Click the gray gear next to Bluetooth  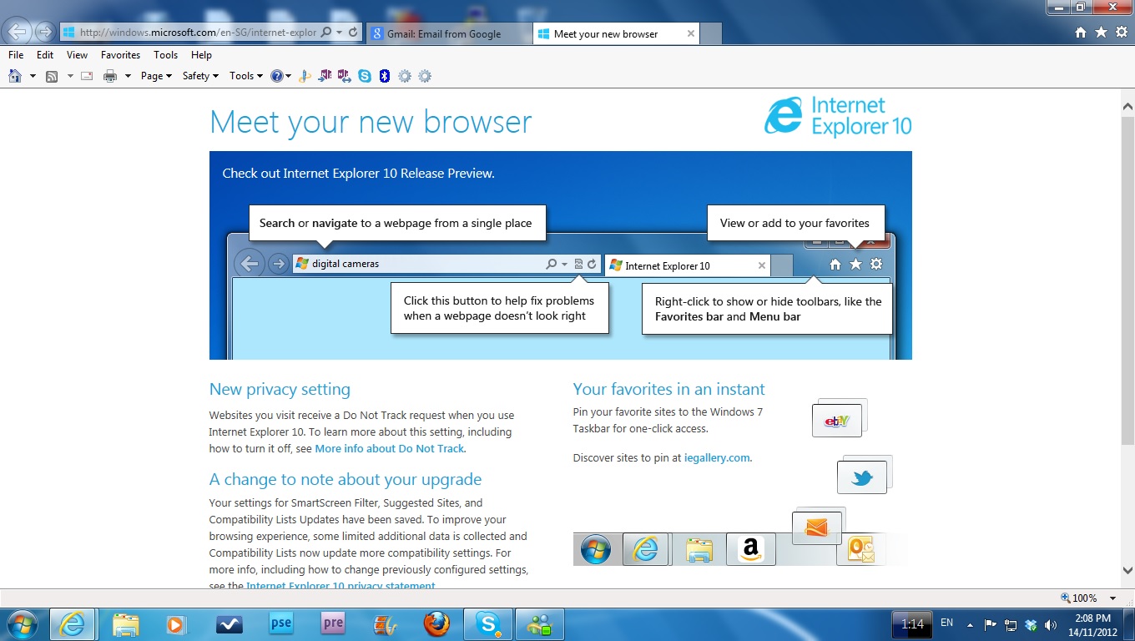point(405,76)
